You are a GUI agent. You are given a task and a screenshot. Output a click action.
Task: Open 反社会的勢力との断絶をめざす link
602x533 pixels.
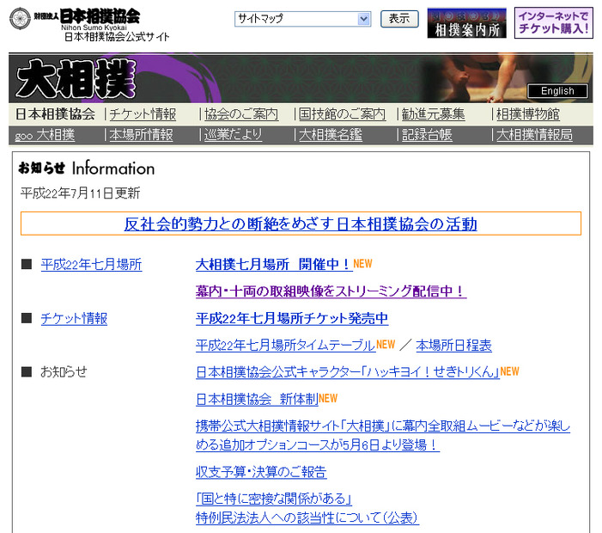[301, 224]
